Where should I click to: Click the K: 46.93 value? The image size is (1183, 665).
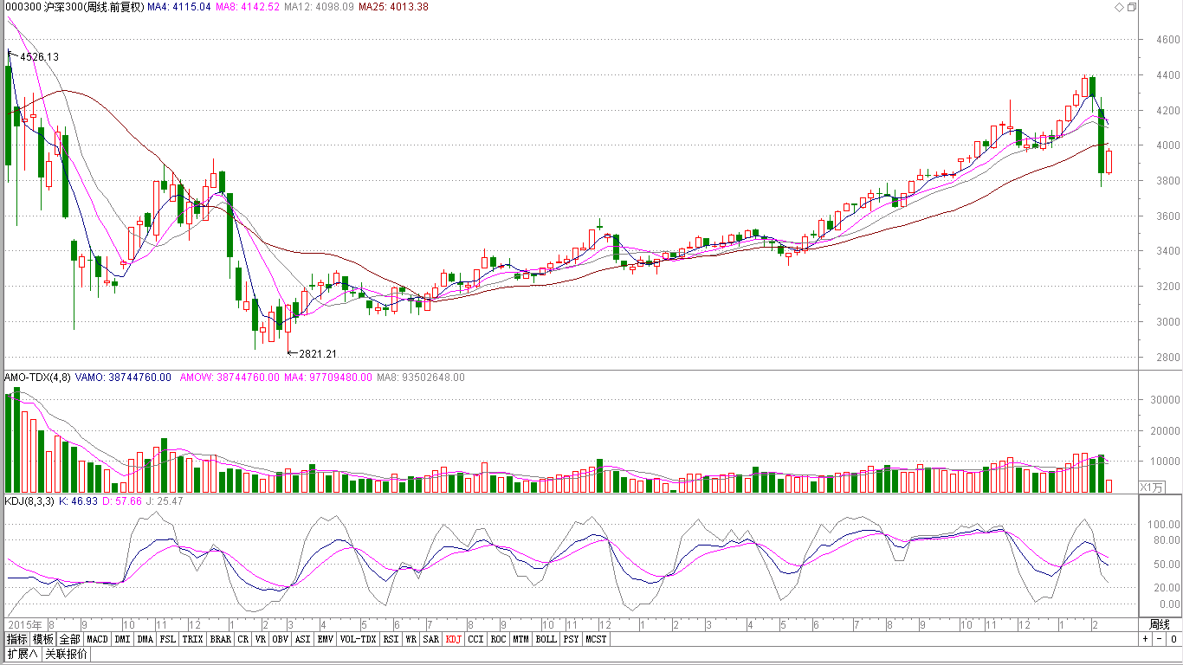77,501
